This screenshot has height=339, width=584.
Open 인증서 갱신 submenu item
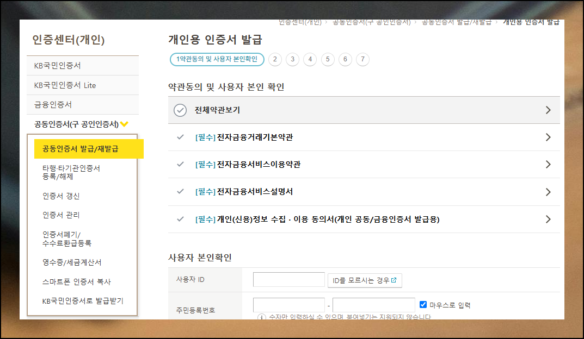coord(61,196)
